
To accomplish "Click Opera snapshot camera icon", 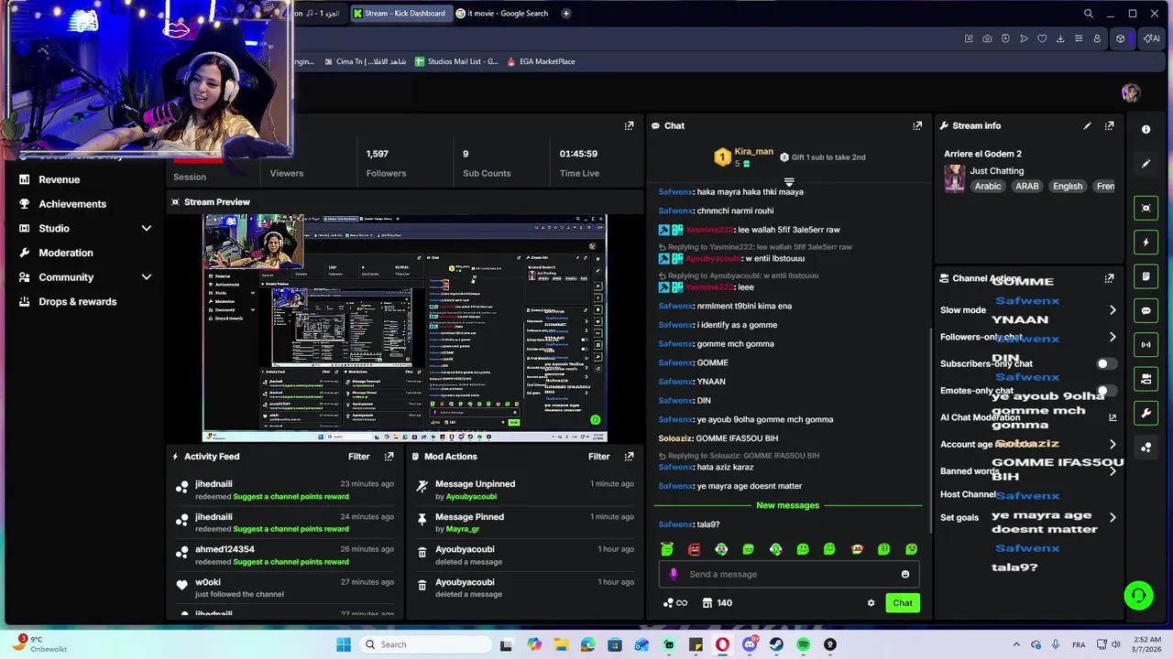I will click(987, 38).
